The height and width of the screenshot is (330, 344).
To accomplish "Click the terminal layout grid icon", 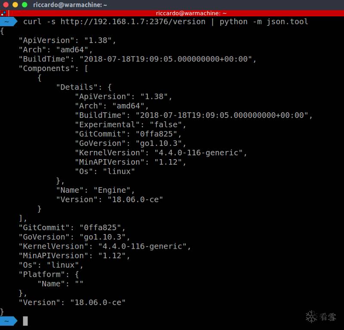I will pyautogui.click(x=3, y=13).
